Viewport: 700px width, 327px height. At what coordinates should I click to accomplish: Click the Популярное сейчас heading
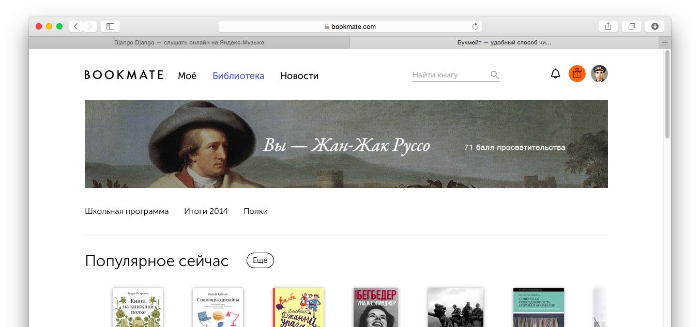click(157, 261)
